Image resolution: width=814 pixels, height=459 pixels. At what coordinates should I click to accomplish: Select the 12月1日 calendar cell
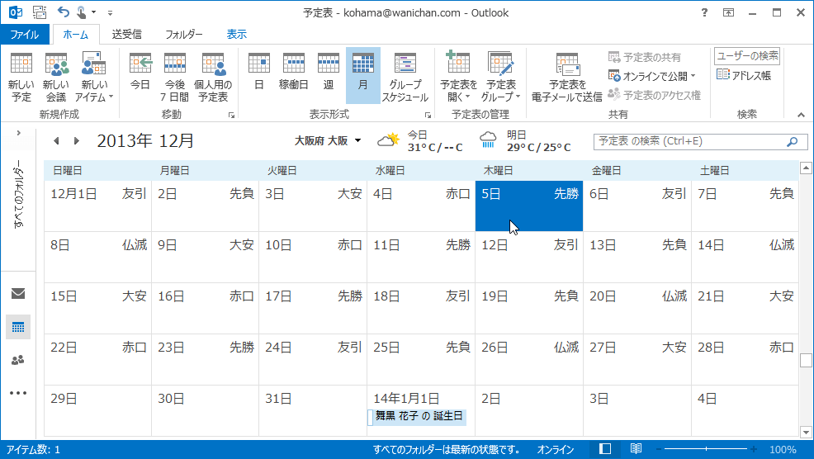(97, 206)
